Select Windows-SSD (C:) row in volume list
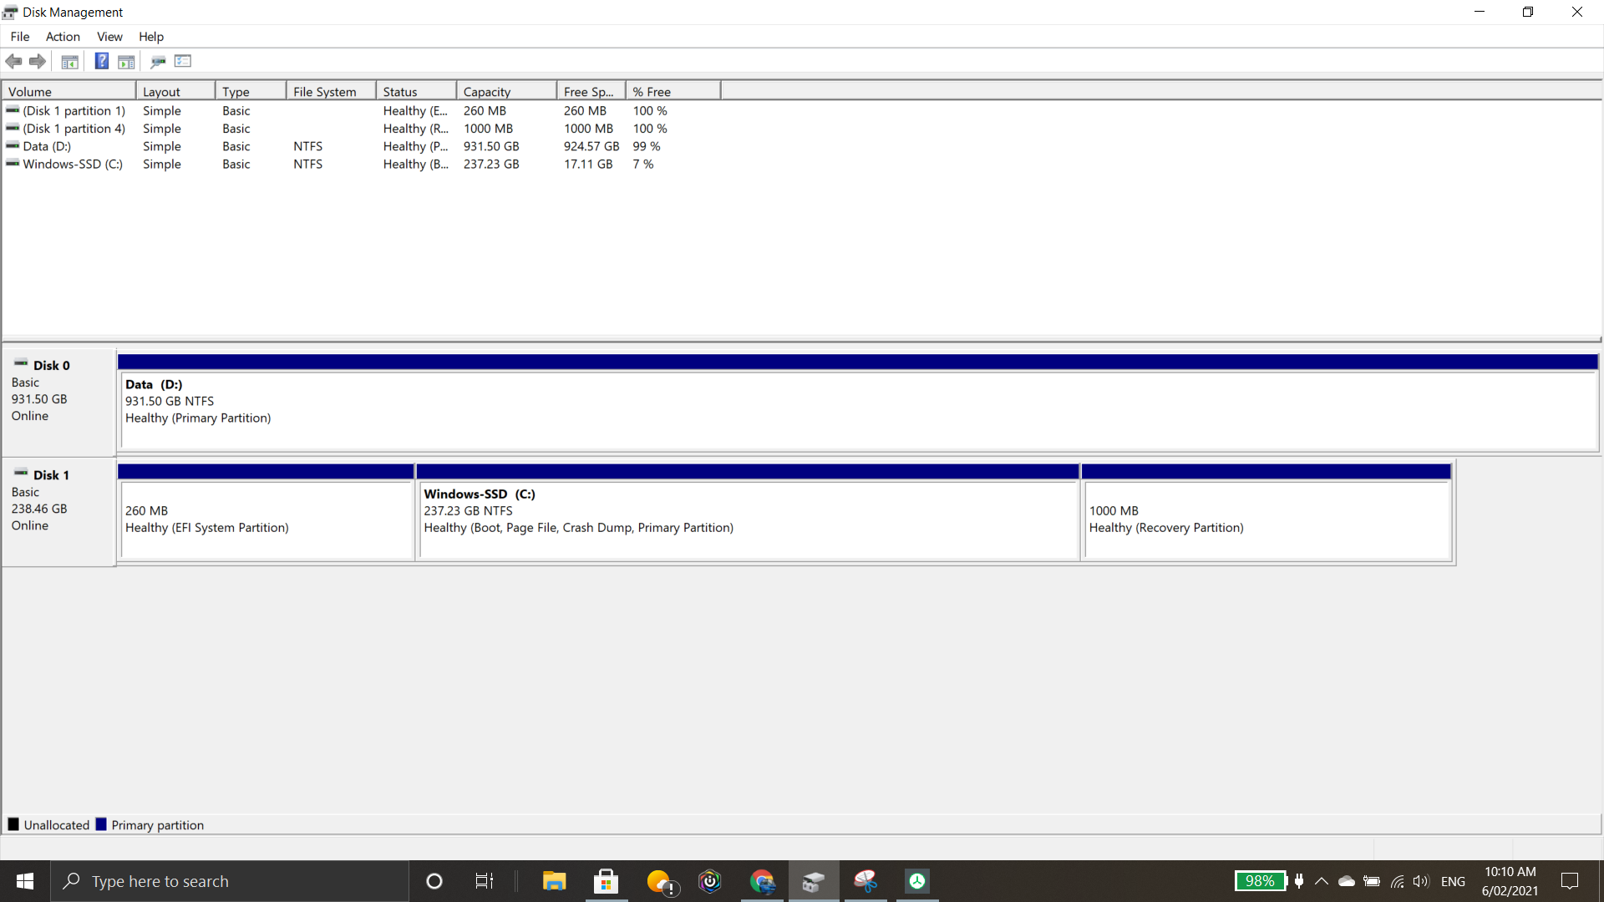The height and width of the screenshot is (902, 1604). [x=73, y=165]
